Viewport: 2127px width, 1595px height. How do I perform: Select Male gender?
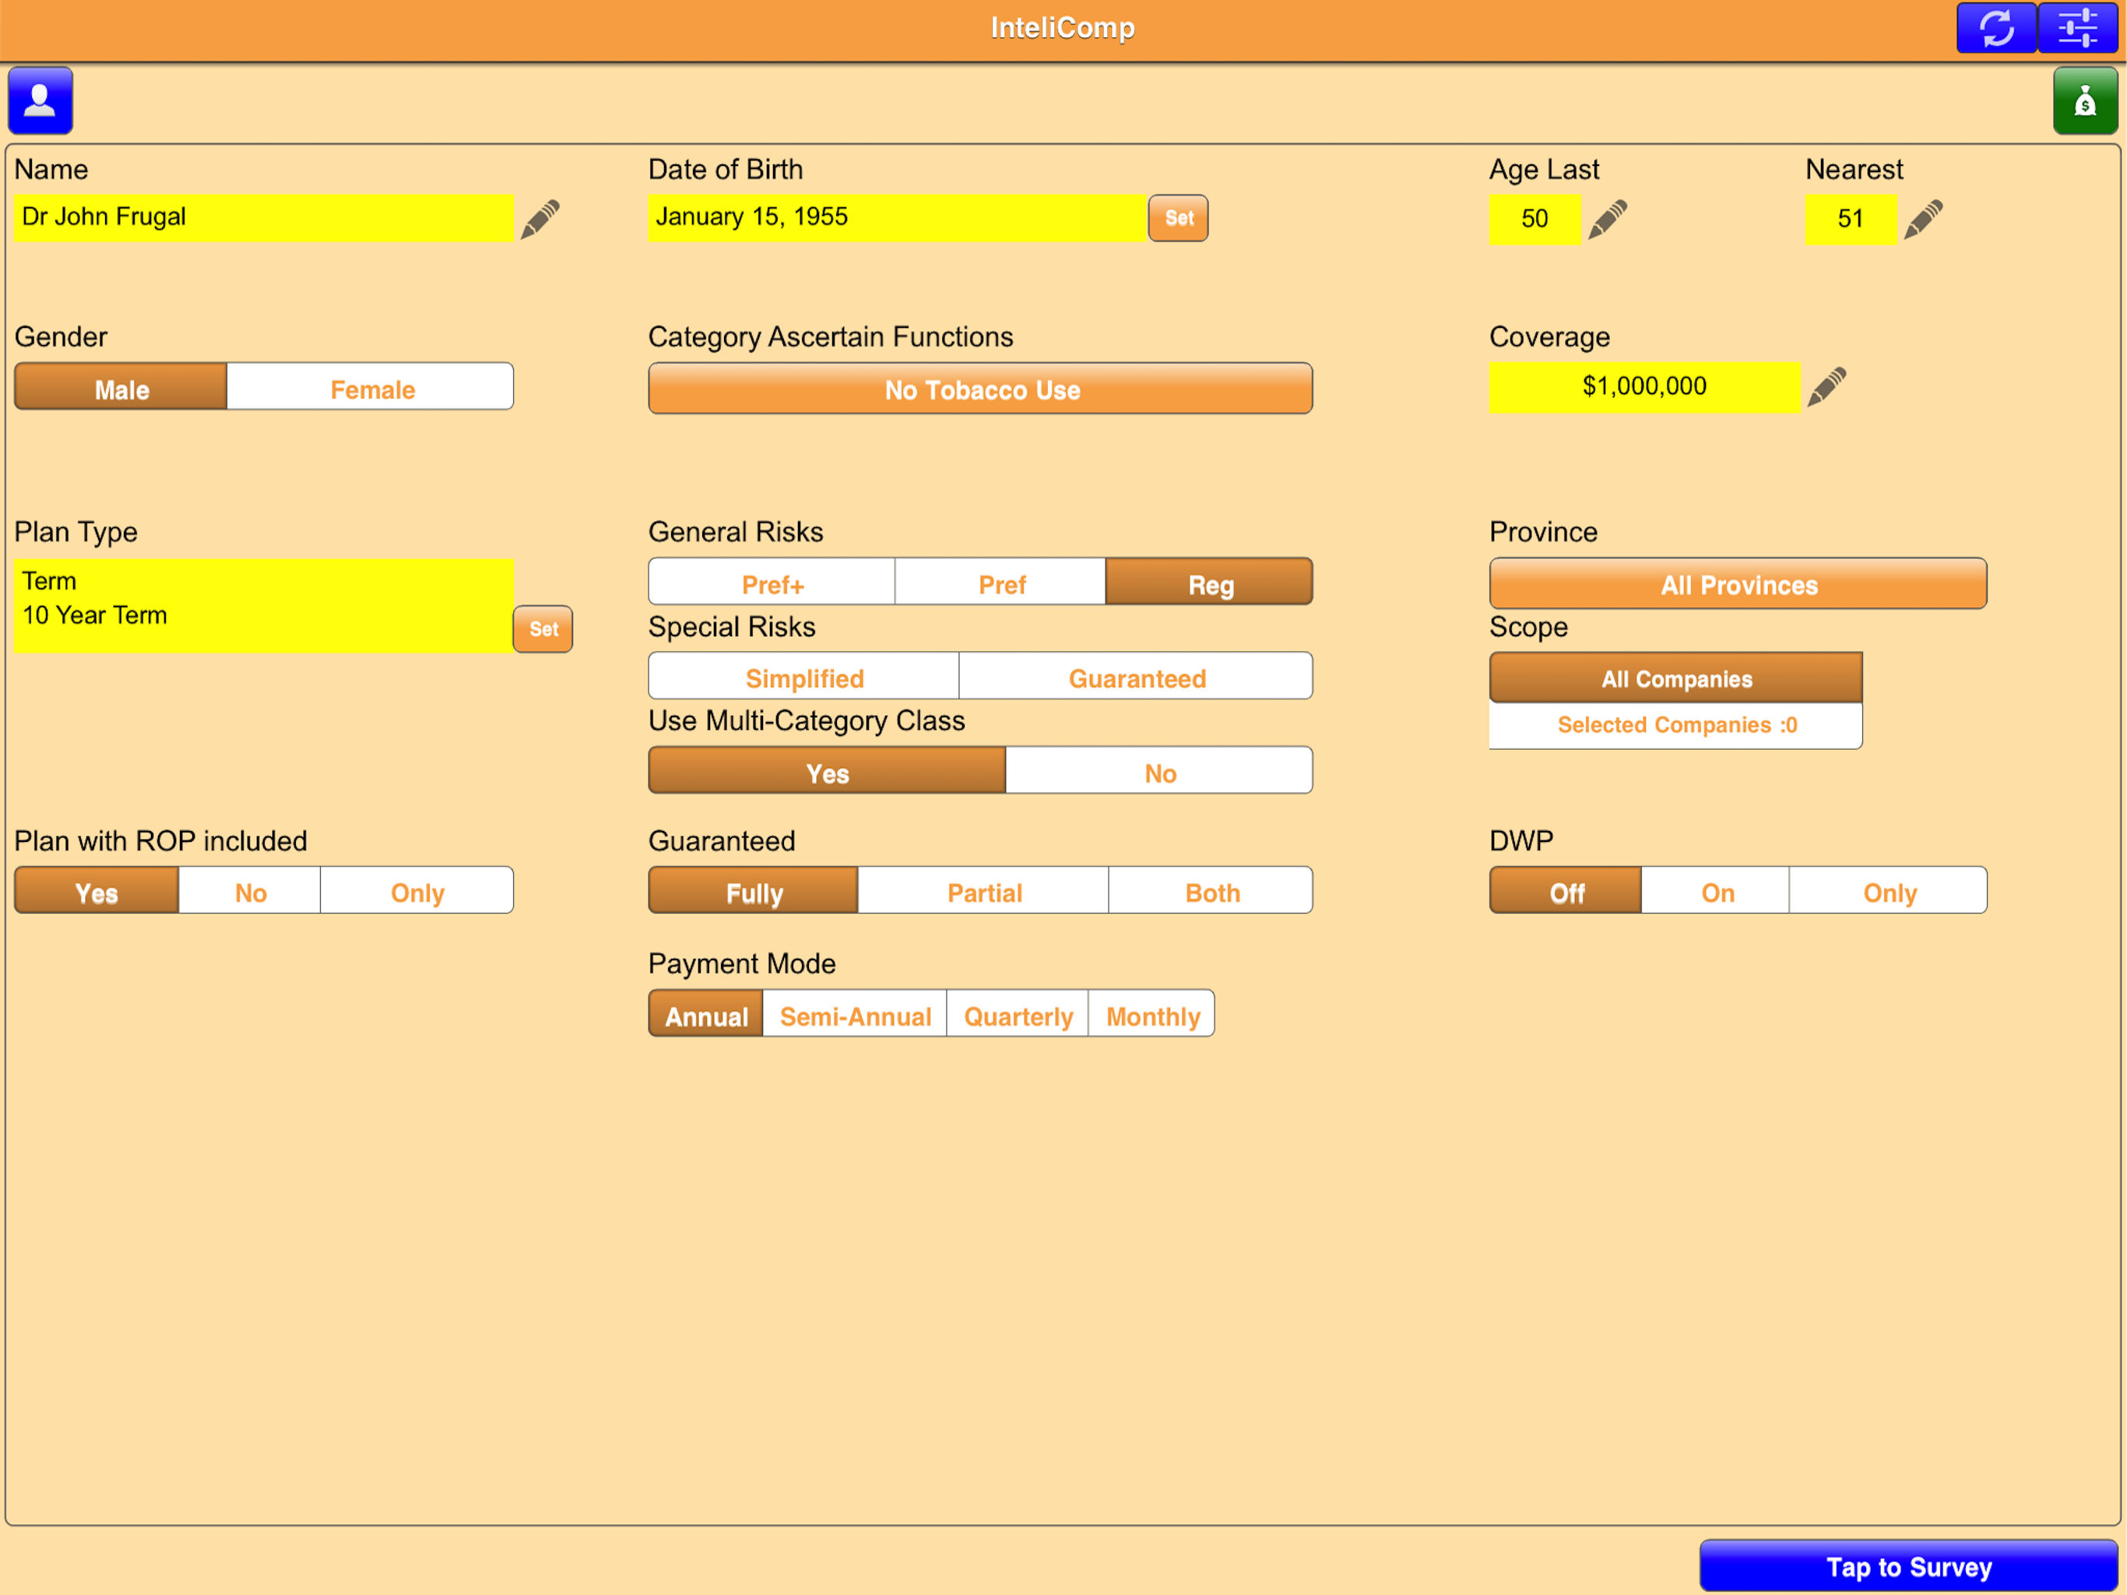click(x=121, y=387)
